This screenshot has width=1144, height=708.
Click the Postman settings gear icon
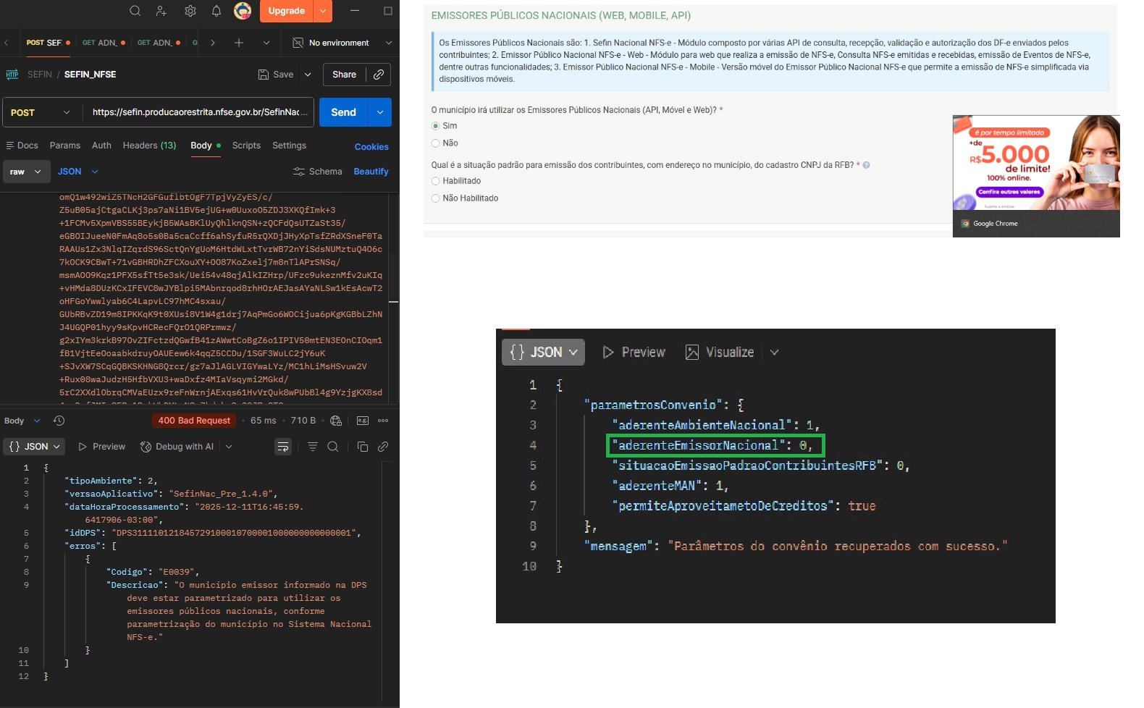[x=190, y=11]
